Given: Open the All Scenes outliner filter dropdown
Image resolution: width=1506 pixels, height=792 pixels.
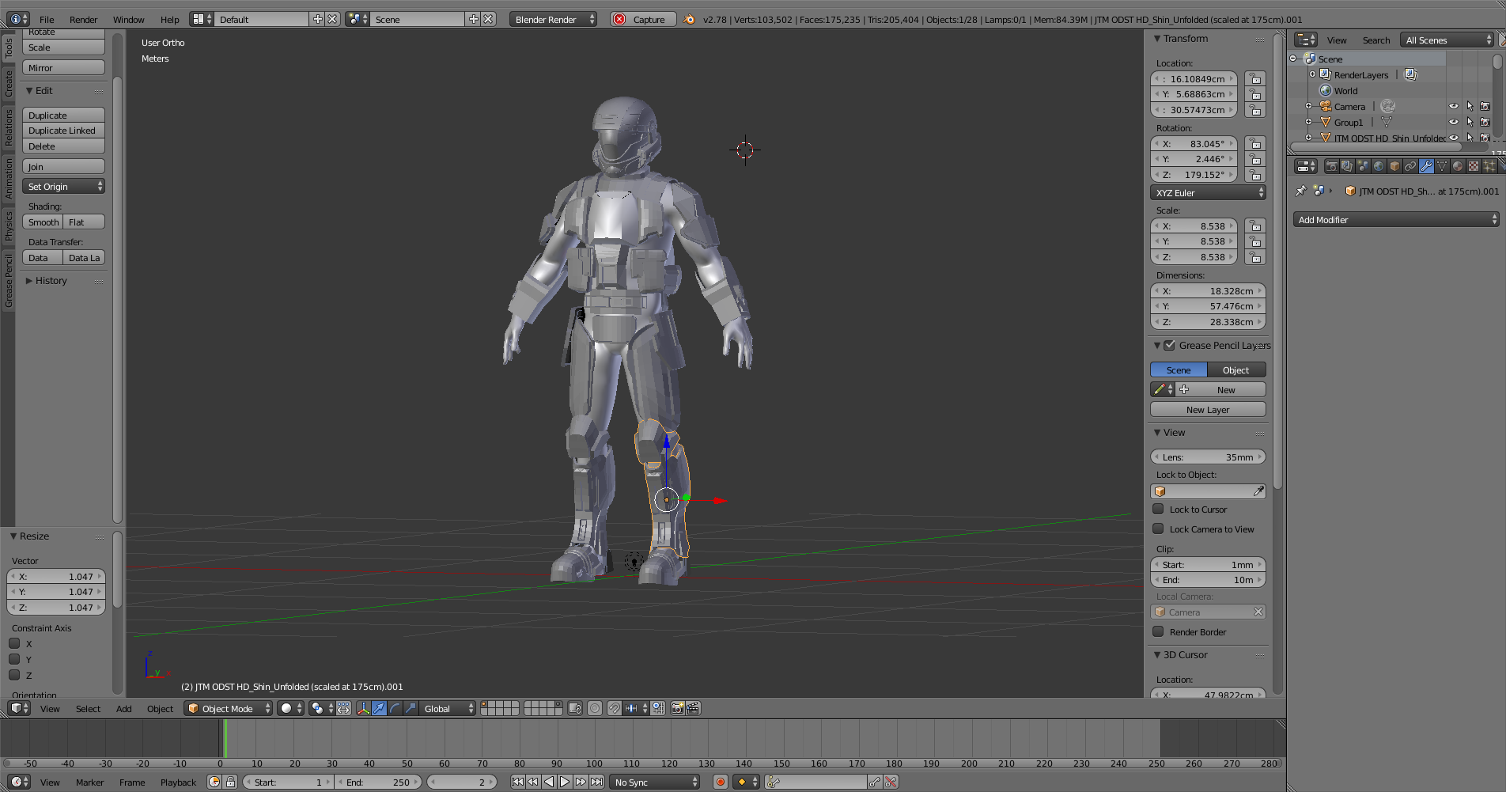Looking at the screenshot, I should coord(1447,40).
